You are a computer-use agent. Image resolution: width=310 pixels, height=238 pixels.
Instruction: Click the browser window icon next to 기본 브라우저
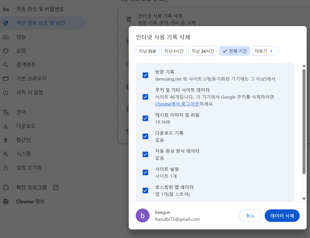6,79
